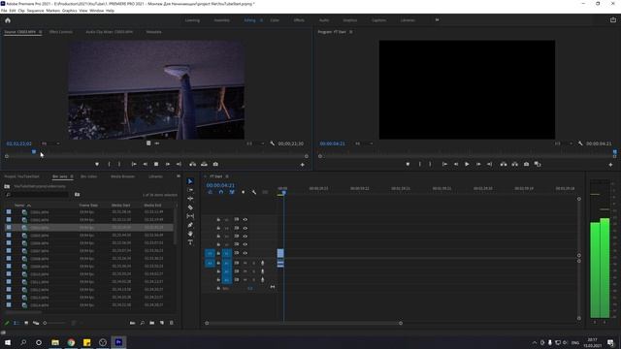Hide track V1 output with eye icon
The width and height of the screenshot is (621, 349).
coord(245,253)
